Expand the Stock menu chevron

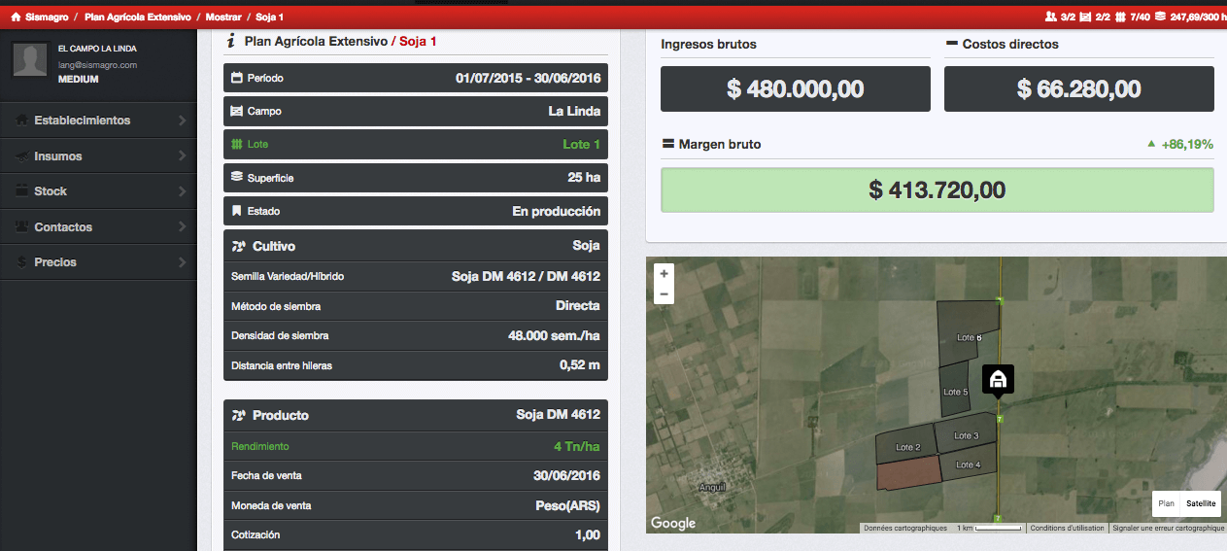182,191
